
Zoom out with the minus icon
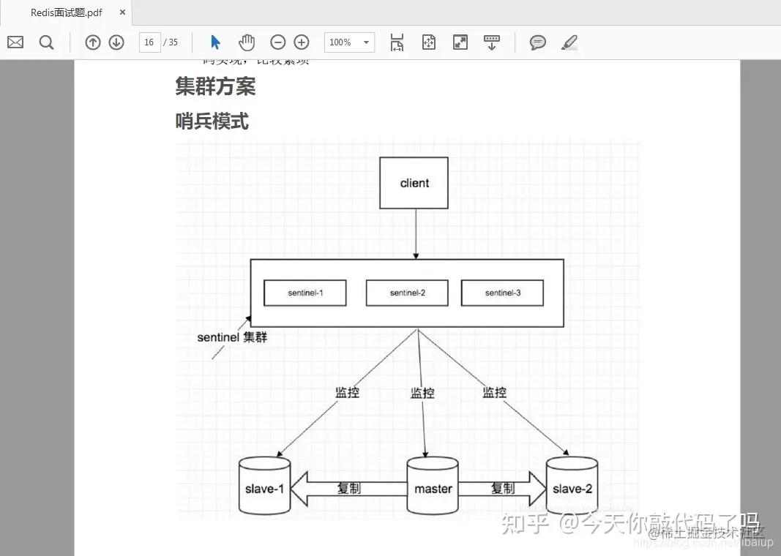[x=278, y=42]
